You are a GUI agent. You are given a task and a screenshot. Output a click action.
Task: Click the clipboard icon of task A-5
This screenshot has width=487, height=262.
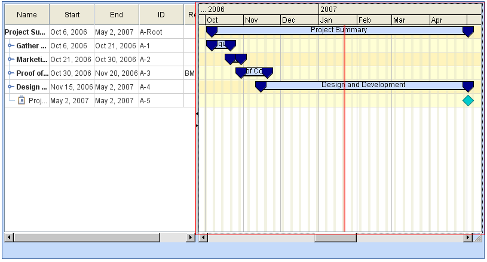(x=22, y=101)
